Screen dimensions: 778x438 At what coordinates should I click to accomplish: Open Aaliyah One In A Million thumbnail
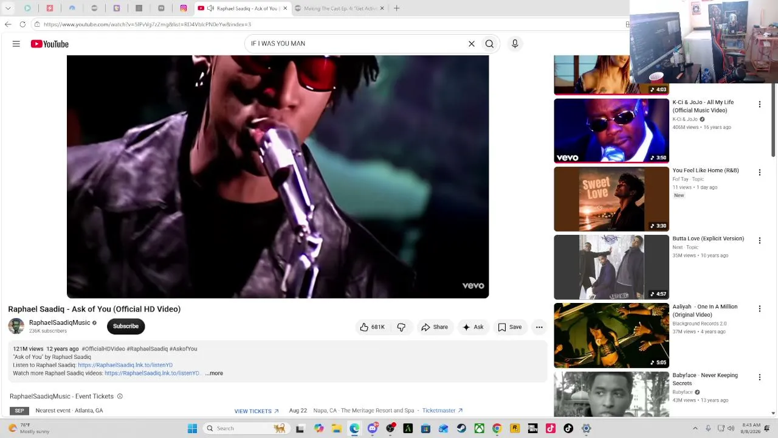pyautogui.click(x=611, y=335)
